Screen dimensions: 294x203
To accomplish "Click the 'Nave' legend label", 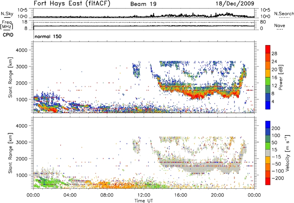I will [280, 25].
